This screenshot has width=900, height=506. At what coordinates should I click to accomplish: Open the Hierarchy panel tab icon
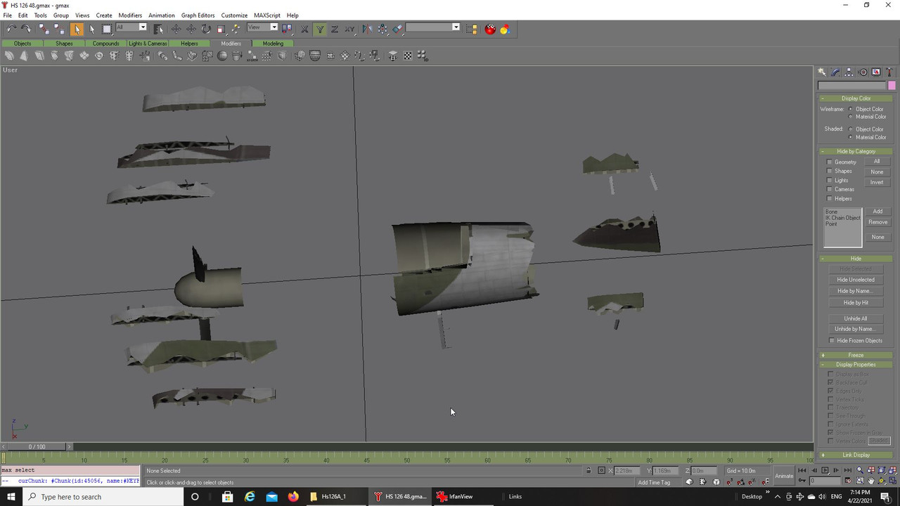[x=849, y=72]
